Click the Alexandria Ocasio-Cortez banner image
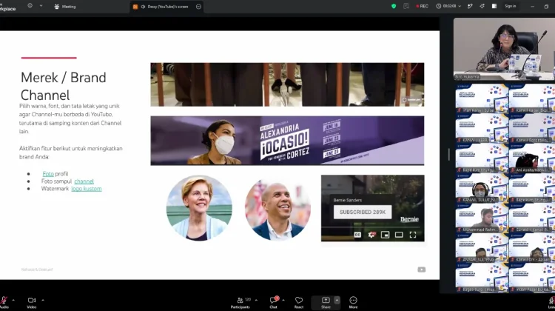 click(287, 141)
